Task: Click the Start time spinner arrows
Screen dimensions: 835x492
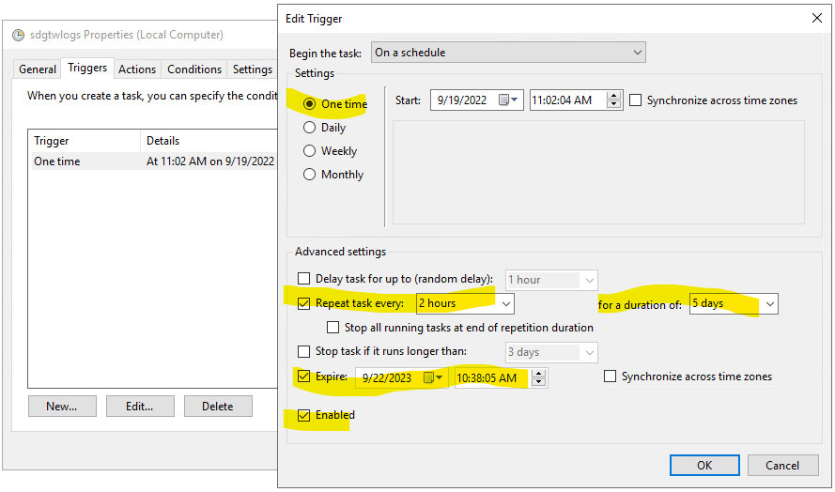Action: pos(614,100)
